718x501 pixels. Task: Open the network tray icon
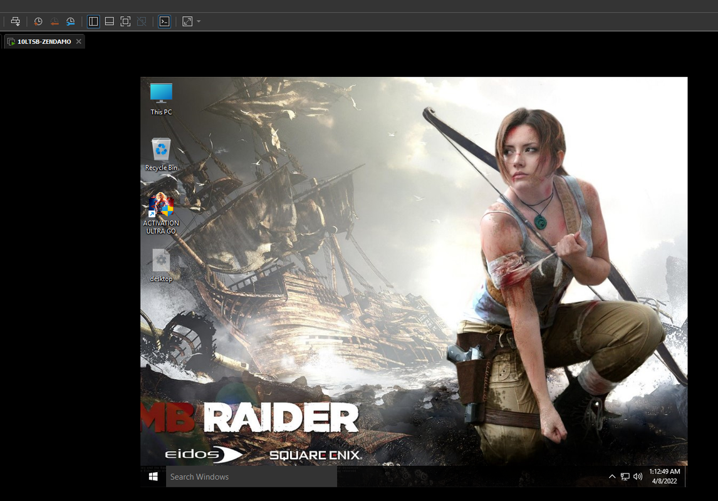pyautogui.click(x=625, y=477)
